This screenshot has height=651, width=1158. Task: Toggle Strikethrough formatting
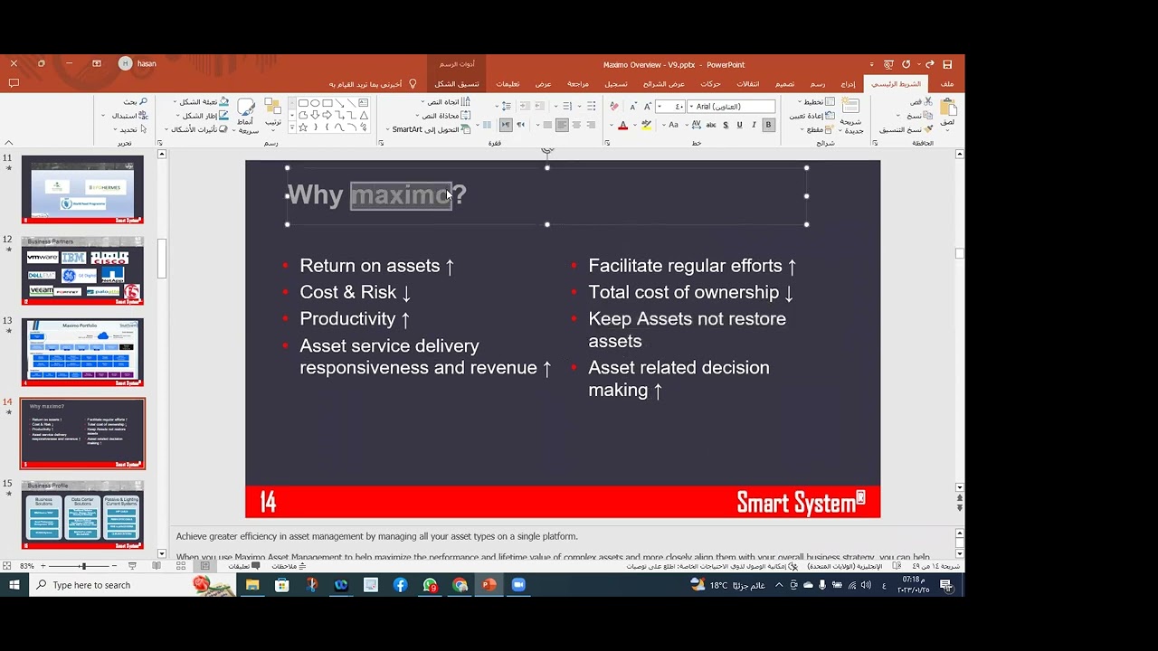pyautogui.click(x=711, y=125)
